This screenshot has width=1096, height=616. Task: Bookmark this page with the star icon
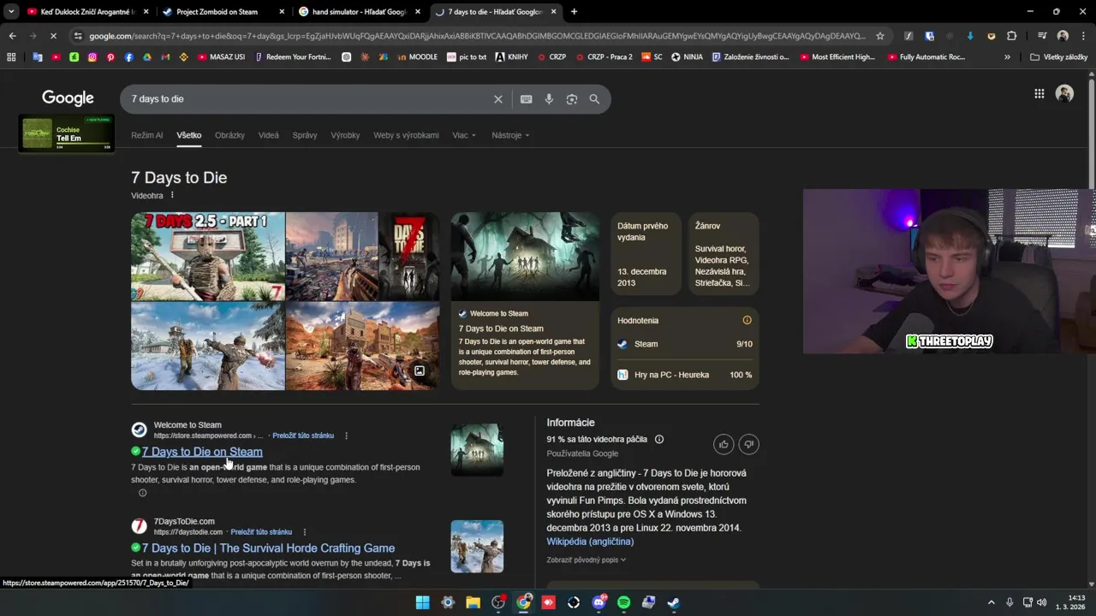(879, 36)
